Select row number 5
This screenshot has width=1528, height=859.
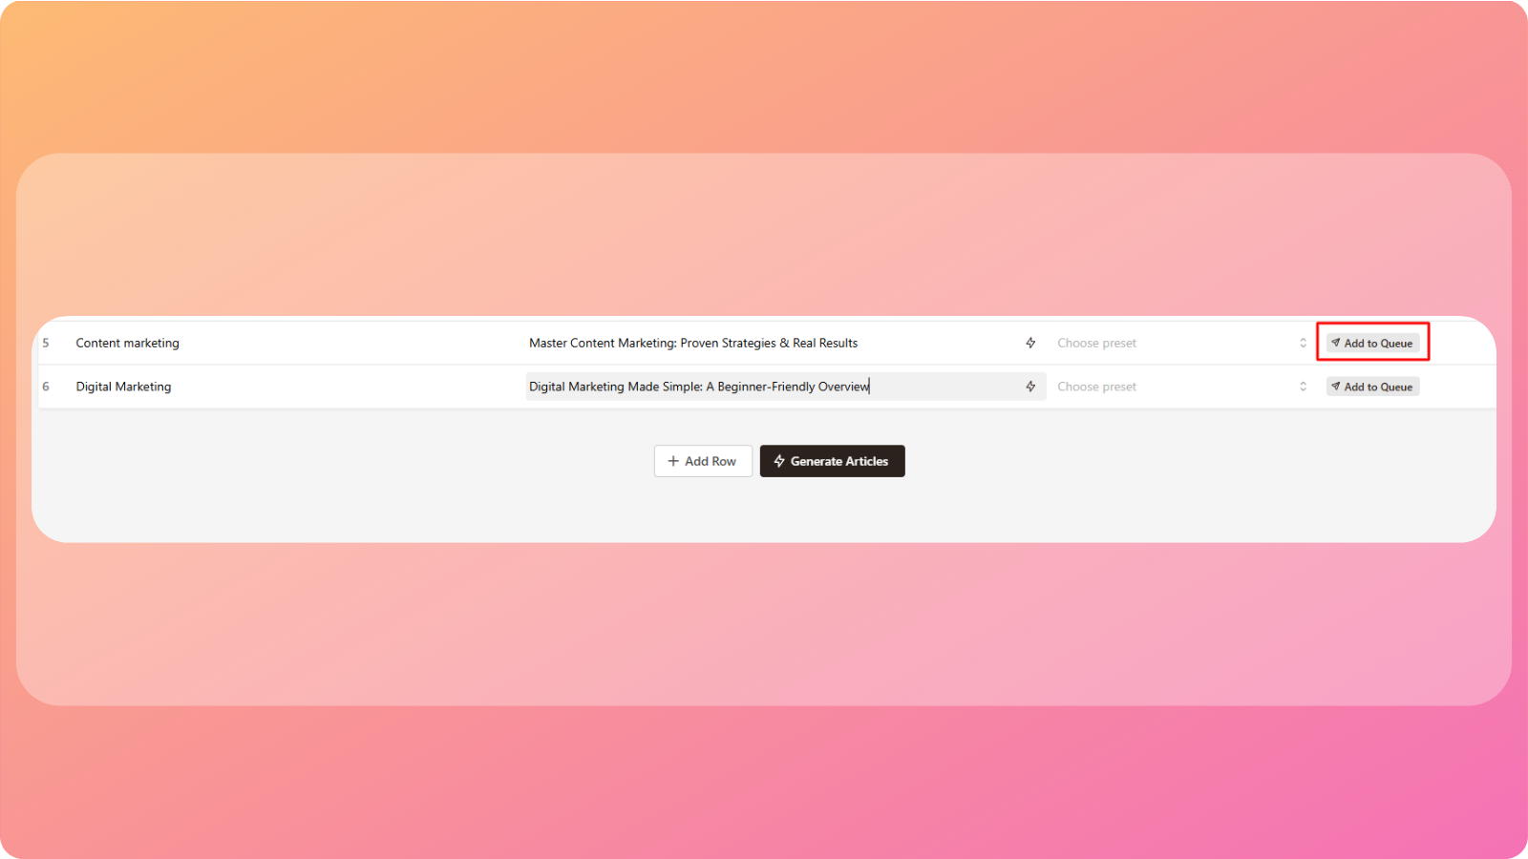click(46, 343)
